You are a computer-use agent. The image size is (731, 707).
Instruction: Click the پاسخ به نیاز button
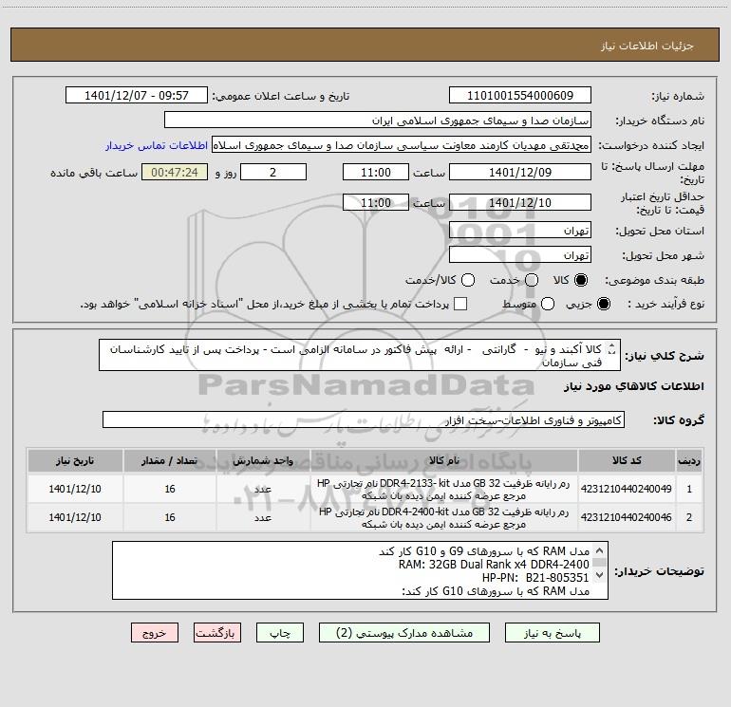pyautogui.click(x=553, y=633)
